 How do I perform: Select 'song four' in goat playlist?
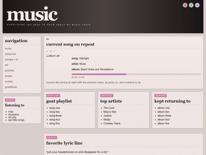coord(55,119)
